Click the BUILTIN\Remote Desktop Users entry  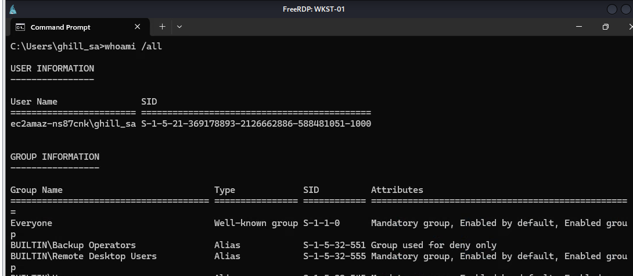[84, 256]
